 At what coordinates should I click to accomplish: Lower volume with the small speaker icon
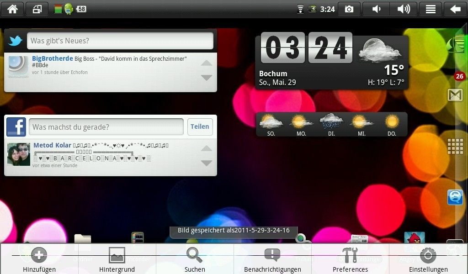[x=376, y=9]
